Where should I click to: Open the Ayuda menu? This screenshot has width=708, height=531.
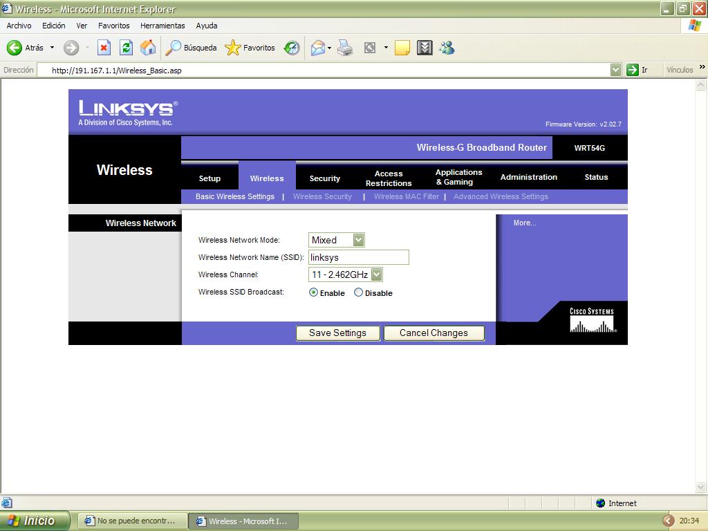[207, 26]
